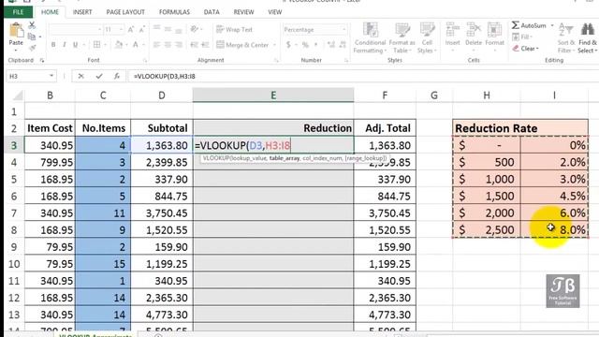Click the Paste clipboard icon
This screenshot has width=599, height=337.
tap(16, 31)
